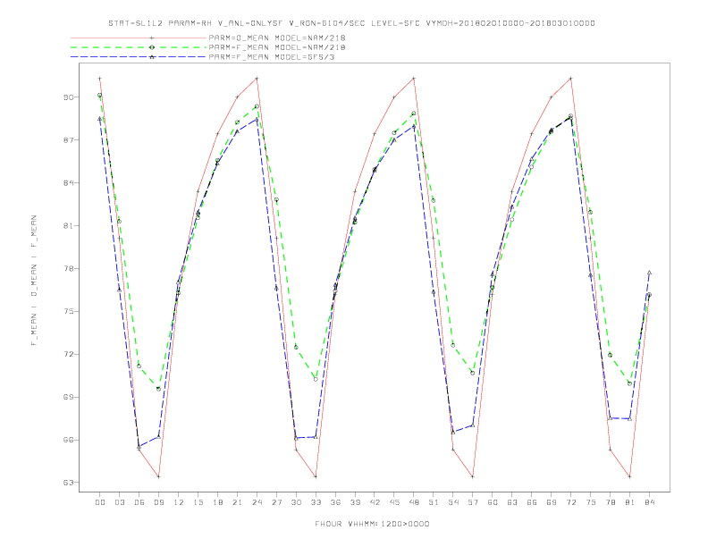Select legend label PARM=O_MEAN MODEL=NAM/218
This screenshot has height=547, width=708.
277,38
